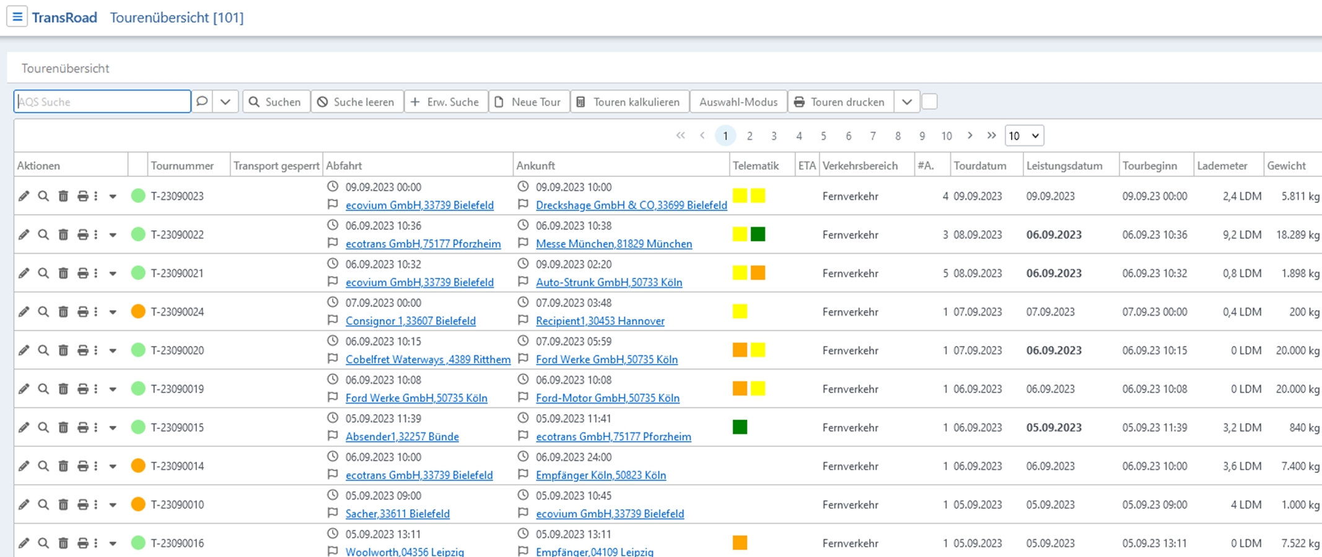This screenshot has width=1322, height=557.
Task: Click green telematics square of tour T-23090022
Action: (758, 234)
